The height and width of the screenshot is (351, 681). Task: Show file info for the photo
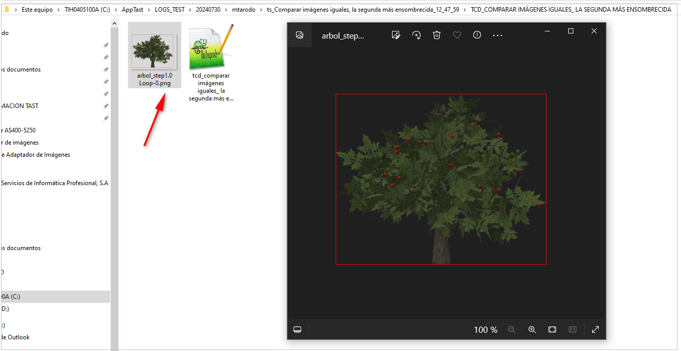(x=477, y=35)
